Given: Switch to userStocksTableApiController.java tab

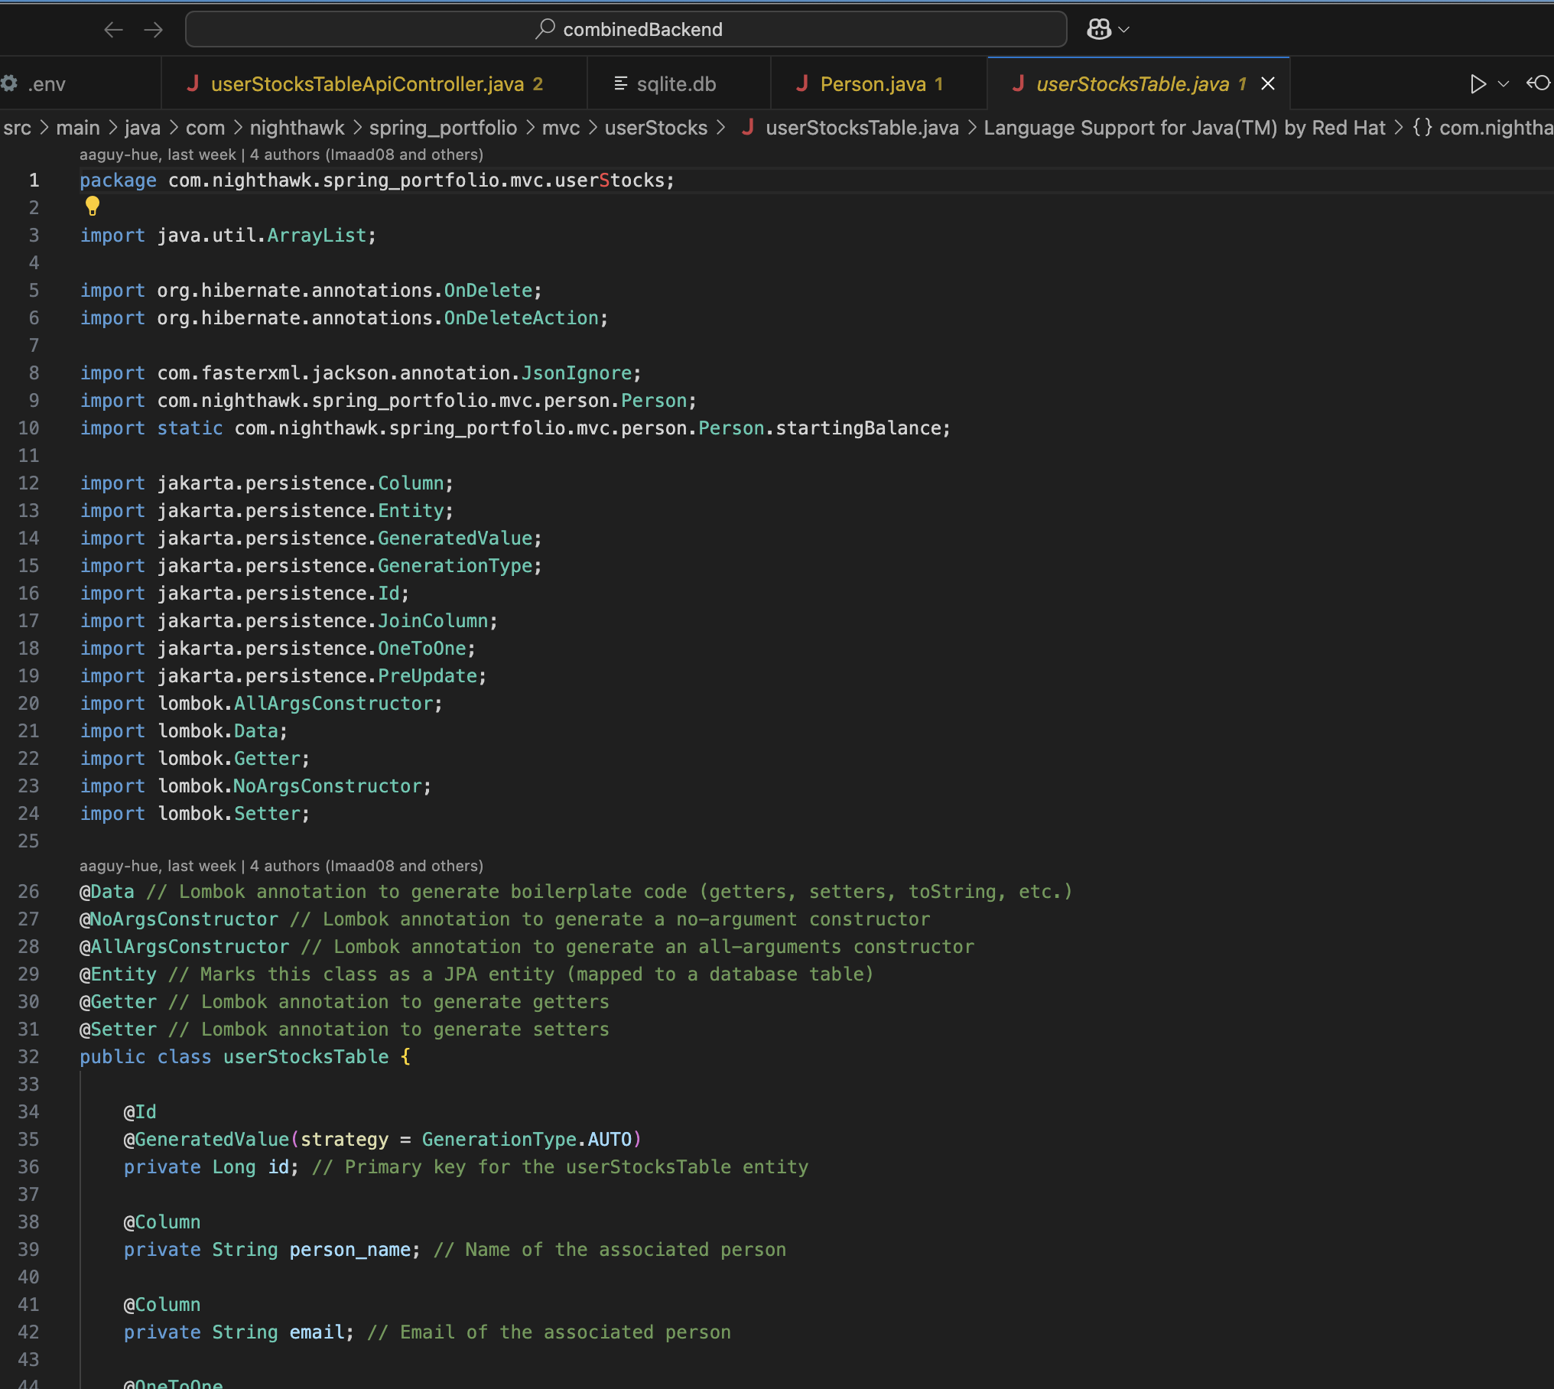Looking at the screenshot, I should (367, 84).
